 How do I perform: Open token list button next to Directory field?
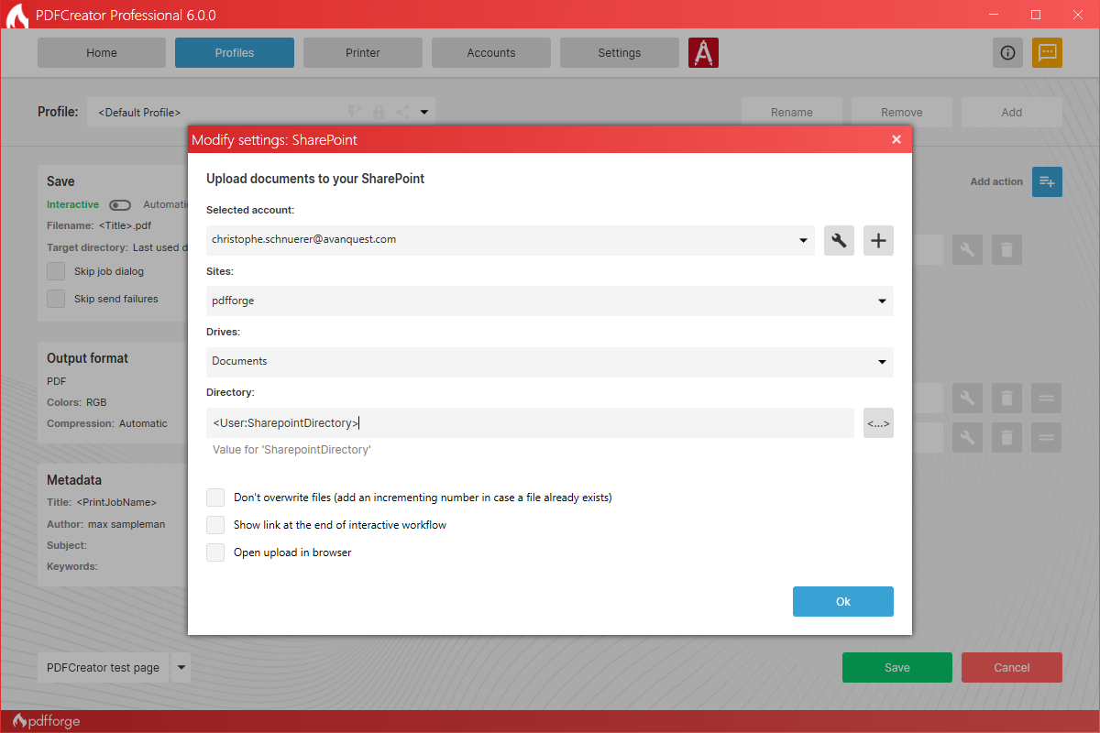tap(878, 423)
